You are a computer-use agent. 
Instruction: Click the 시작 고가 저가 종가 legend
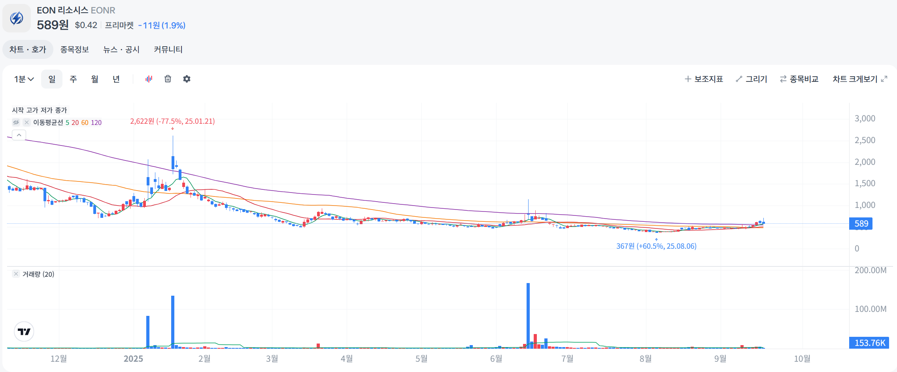[40, 110]
